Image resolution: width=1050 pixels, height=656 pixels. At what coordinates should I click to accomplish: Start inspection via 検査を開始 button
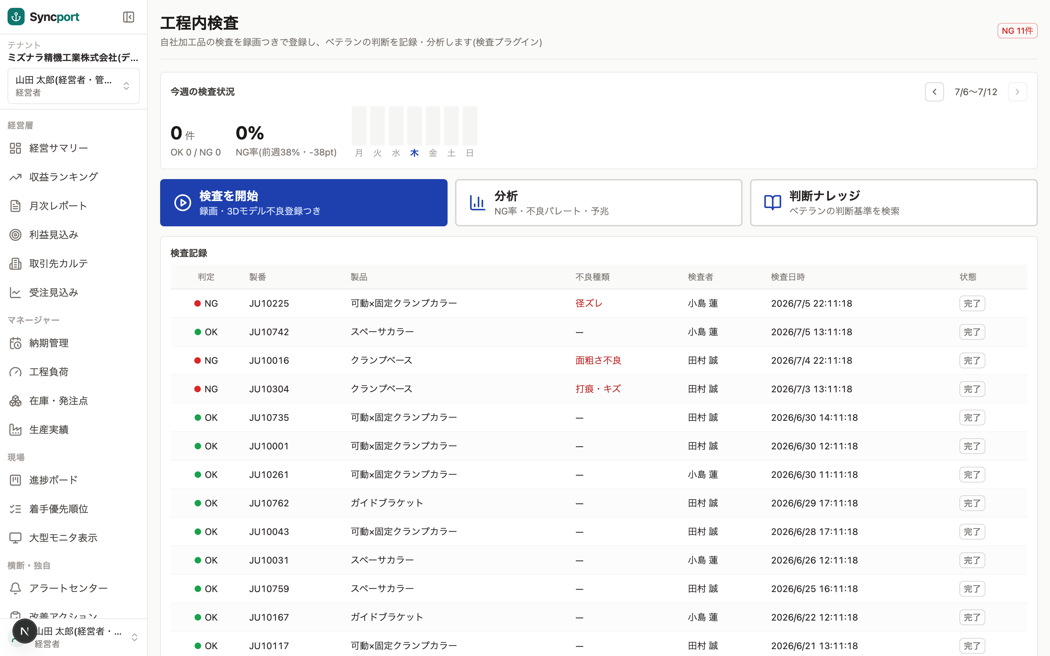304,203
